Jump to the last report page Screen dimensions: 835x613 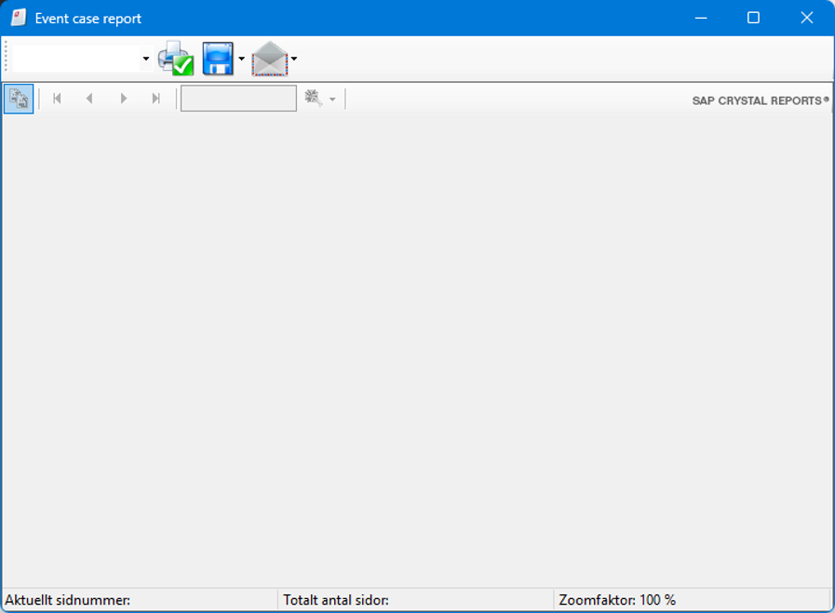click(x=155, y=99)
